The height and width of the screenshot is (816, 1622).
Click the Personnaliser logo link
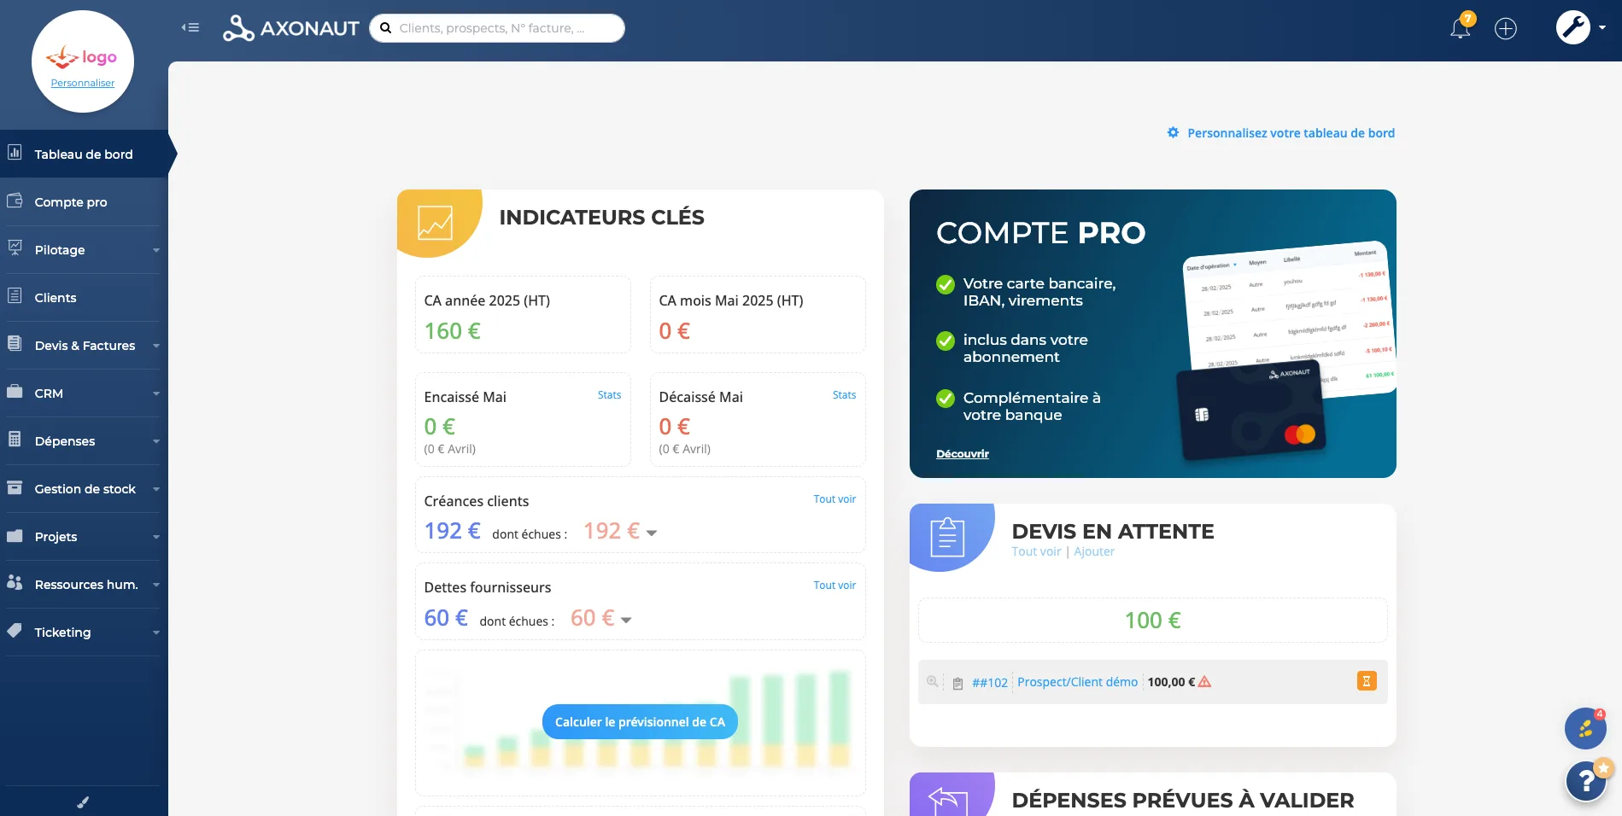[x=83, y=83]
